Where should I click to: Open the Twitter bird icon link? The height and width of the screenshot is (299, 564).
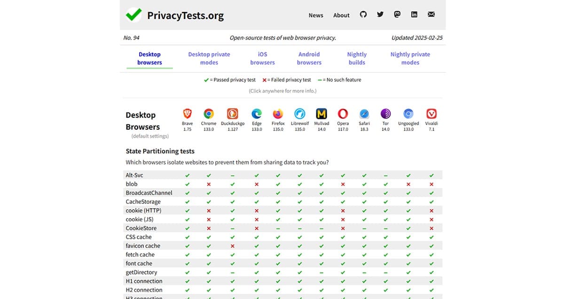[380, 15]
